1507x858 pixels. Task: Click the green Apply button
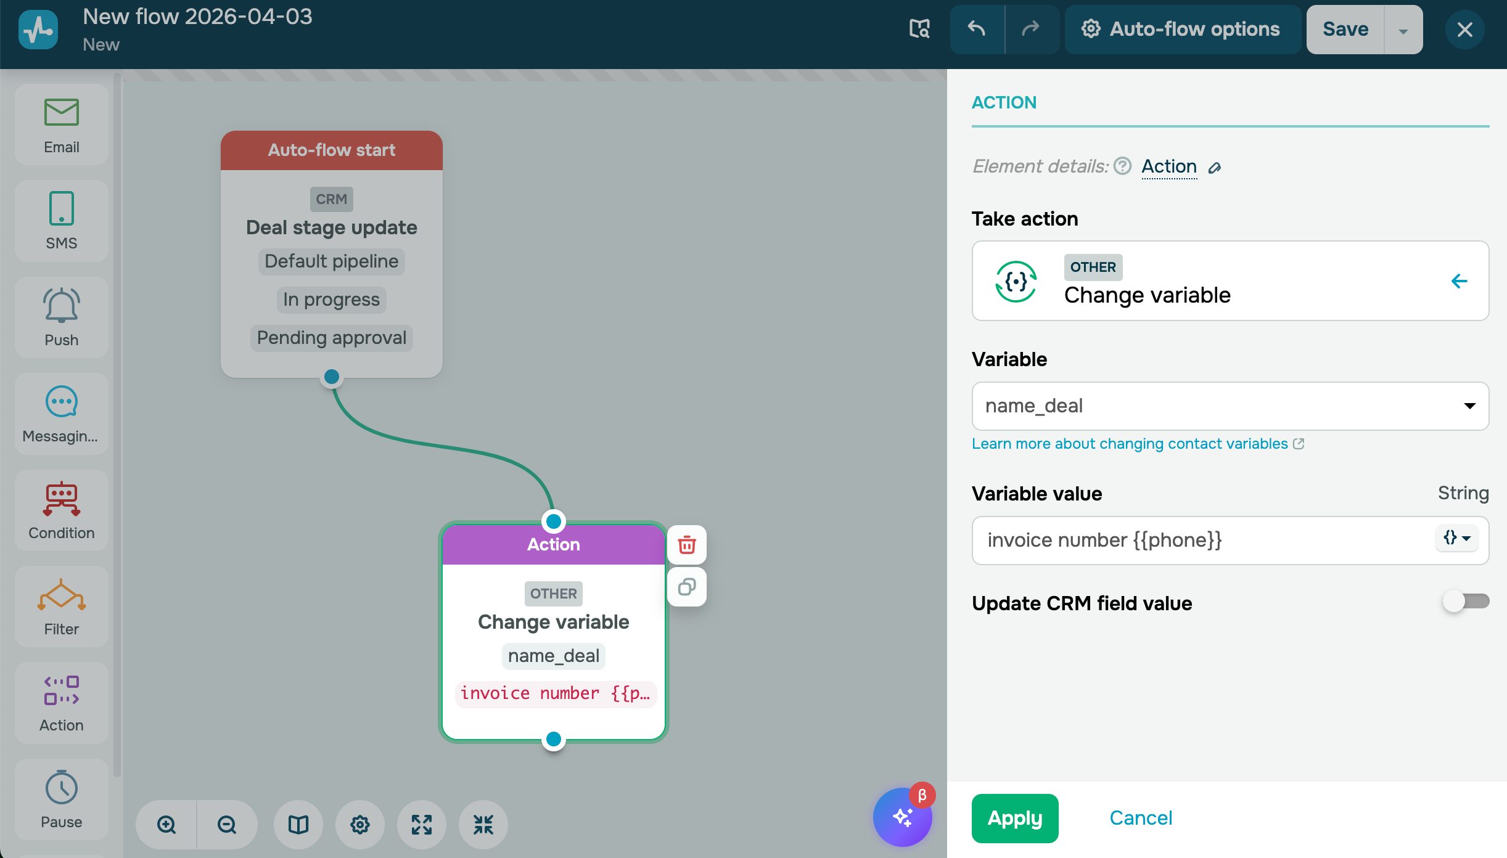1014,818
